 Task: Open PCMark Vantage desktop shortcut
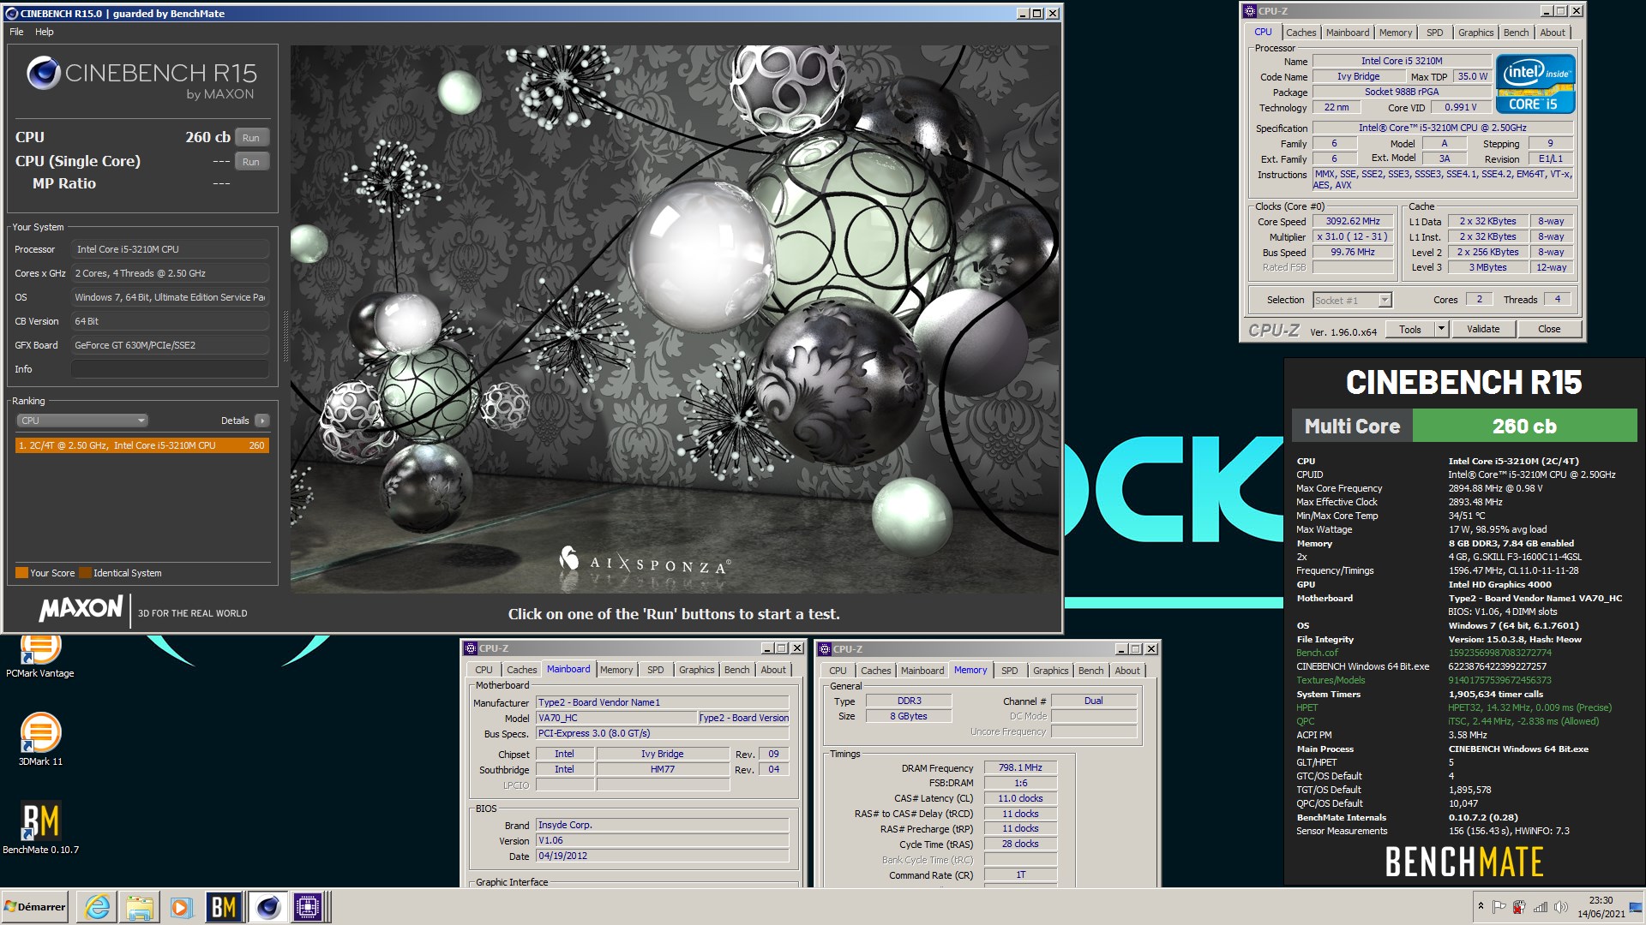point(39,655)
